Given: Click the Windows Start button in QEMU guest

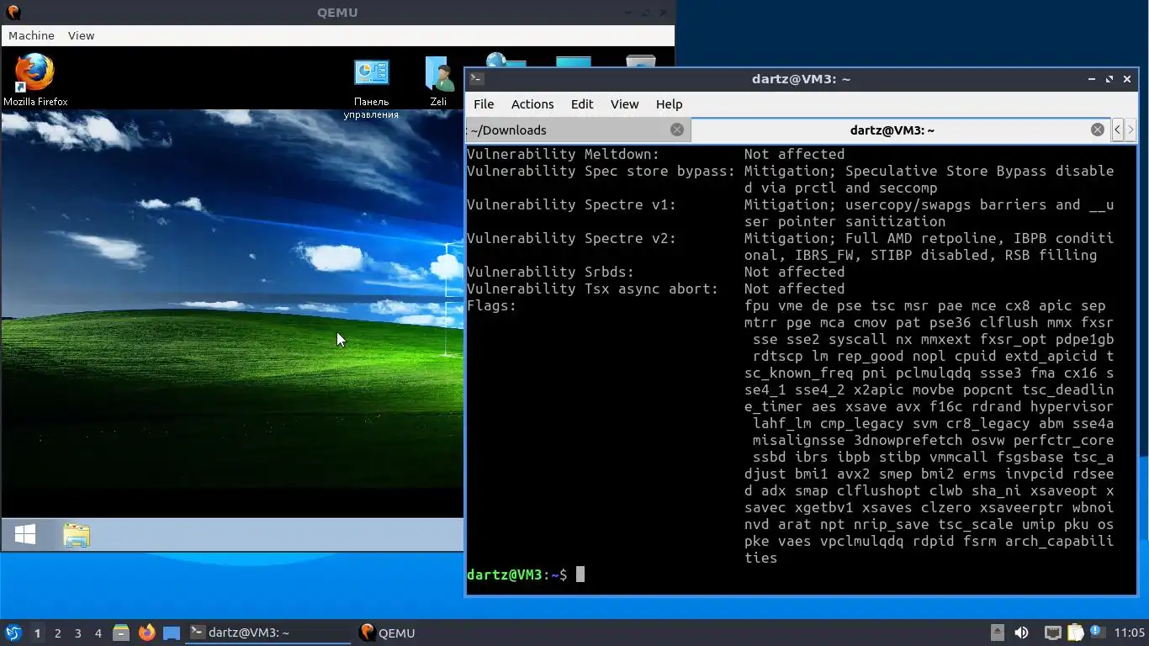Looking at the screenshot, I should pyautogui.click(x=25, y=535).
